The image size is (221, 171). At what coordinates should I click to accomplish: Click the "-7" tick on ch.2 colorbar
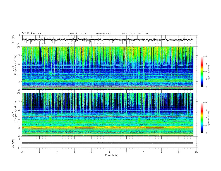206,133
